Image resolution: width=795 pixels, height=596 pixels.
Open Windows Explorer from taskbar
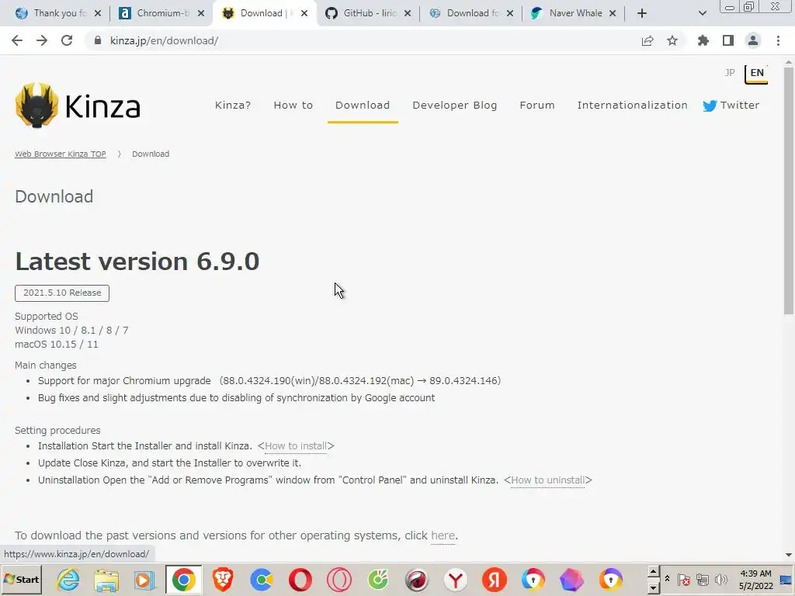[106, 580]
